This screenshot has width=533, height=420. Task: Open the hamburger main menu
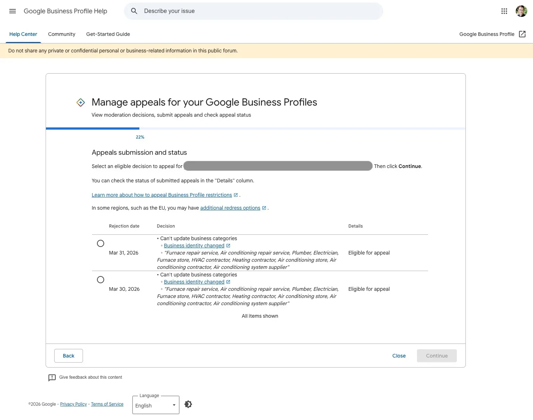[13, 11]
